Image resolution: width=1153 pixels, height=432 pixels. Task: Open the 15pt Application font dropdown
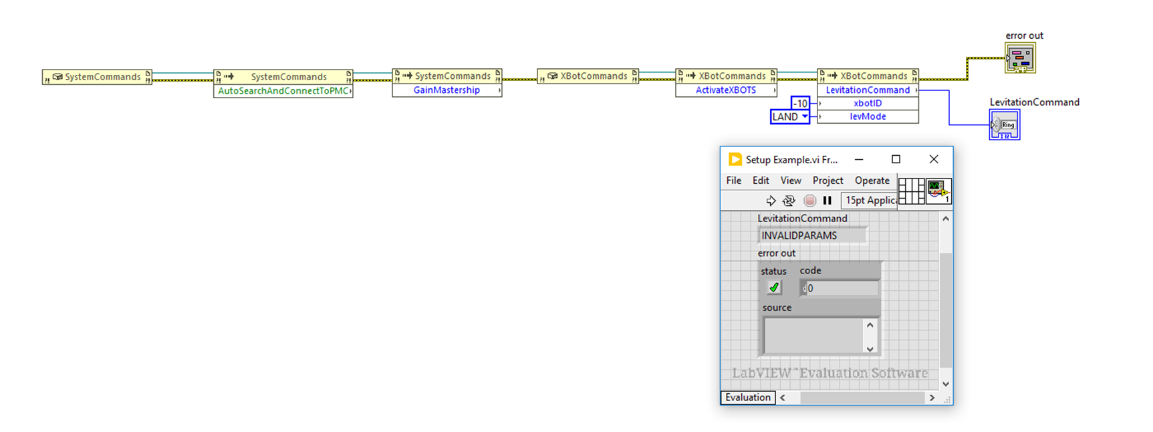pyautogui.click(x=869, y=201)
